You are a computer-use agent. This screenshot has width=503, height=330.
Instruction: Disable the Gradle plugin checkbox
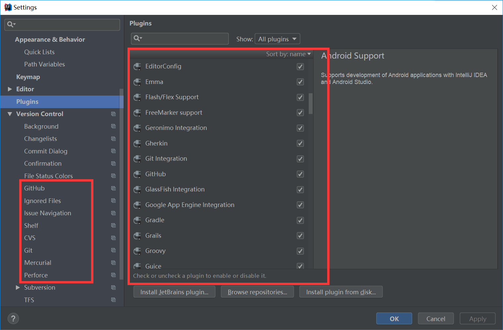(300, 220)
